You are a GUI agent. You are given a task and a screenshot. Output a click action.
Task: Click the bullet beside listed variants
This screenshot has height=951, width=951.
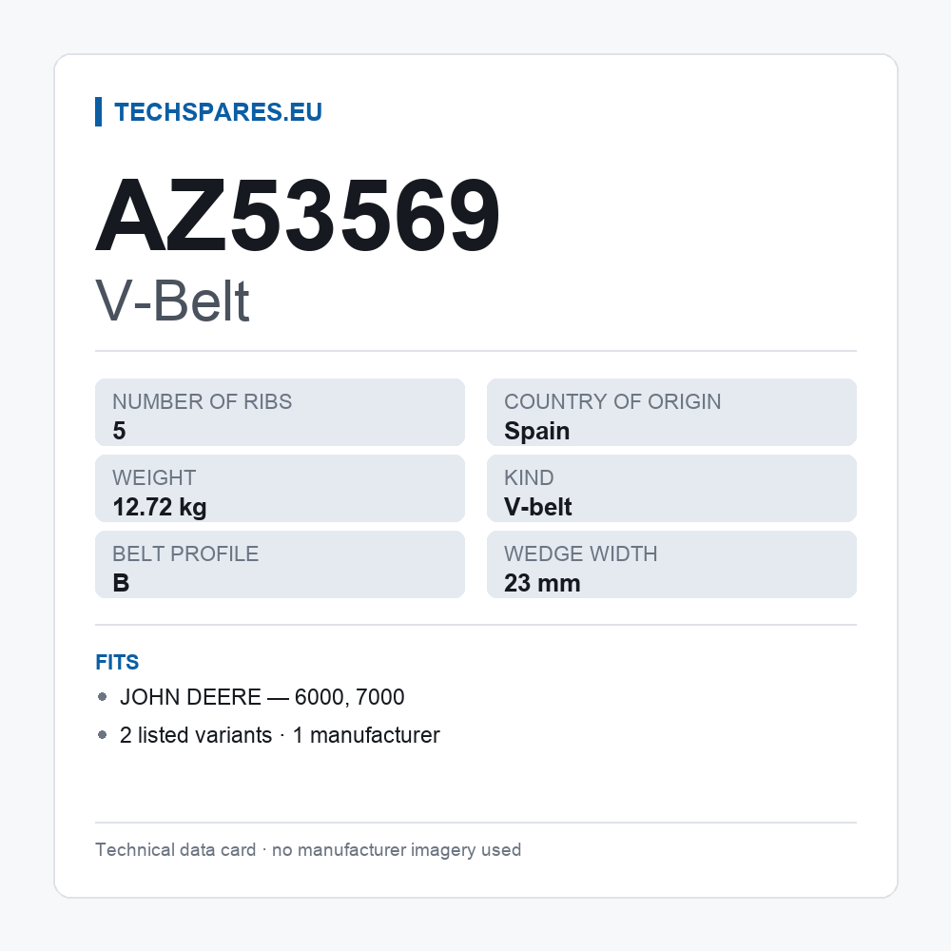pyautogui.click(x=102, y=735)
